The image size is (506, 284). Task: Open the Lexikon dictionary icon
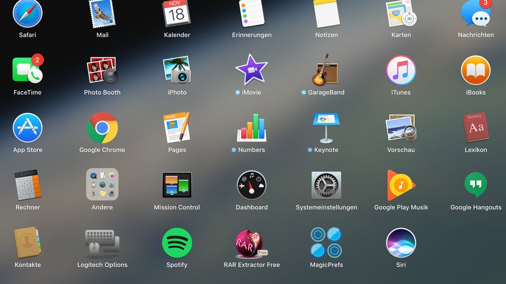click(x=476, y=128)
